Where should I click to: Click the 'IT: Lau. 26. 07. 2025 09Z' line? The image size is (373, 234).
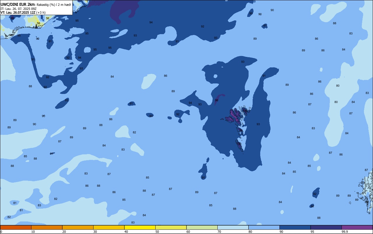click(x=19, y=8)
